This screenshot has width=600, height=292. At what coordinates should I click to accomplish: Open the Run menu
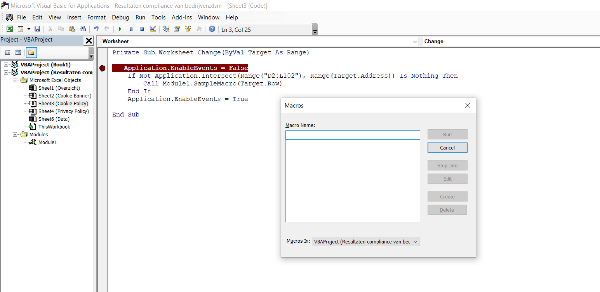point(141,17)
